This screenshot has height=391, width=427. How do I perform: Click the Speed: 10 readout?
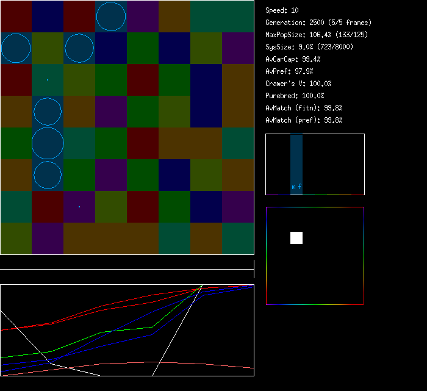click(282, 10)
